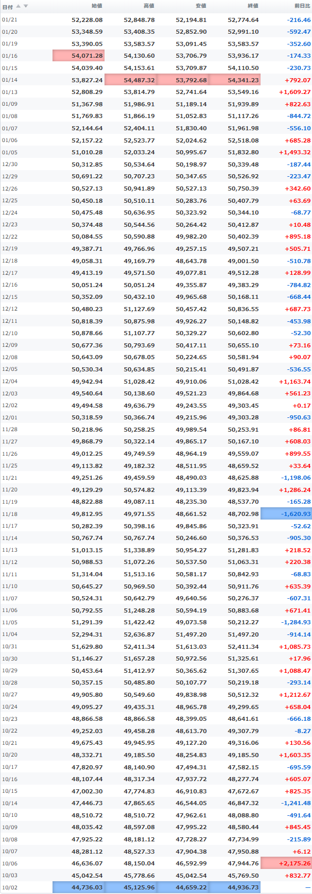Click the 終値 column header
This screenshot has height=894, width=312.
click(253, 6)
